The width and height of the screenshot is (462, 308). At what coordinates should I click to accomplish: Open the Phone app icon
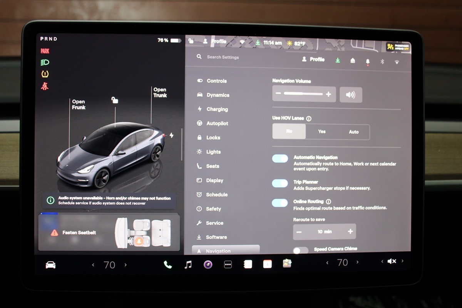coord(168,264)
